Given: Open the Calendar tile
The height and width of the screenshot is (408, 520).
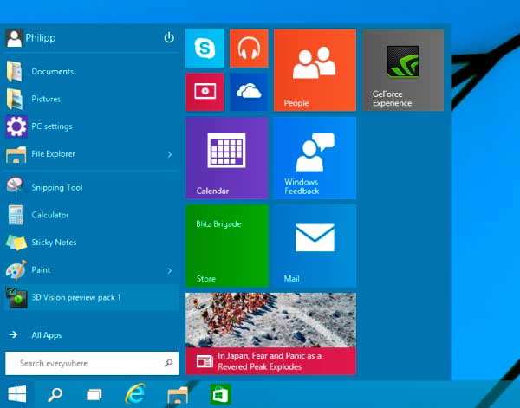Looking at the screenshot, I should 227,158.
